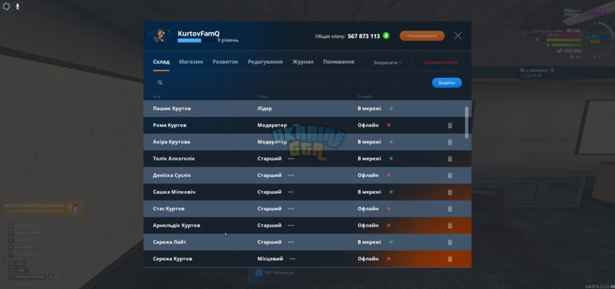View the Журнал tab
Viewport: 615px width, 289px height.
pos(303,62)
